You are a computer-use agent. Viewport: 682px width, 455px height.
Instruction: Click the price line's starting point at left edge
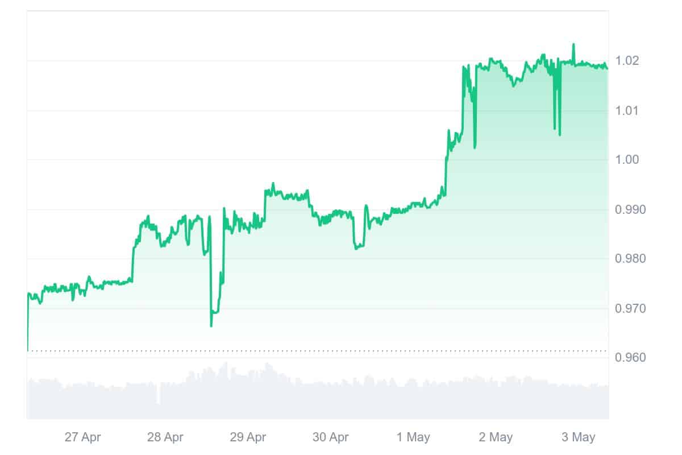27,350
